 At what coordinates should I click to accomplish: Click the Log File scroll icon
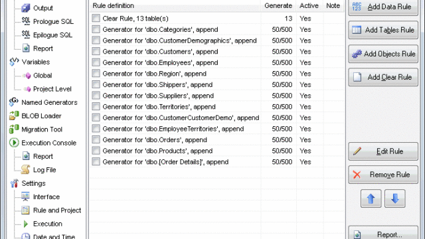pyautogui.click(x=25, y=170)
